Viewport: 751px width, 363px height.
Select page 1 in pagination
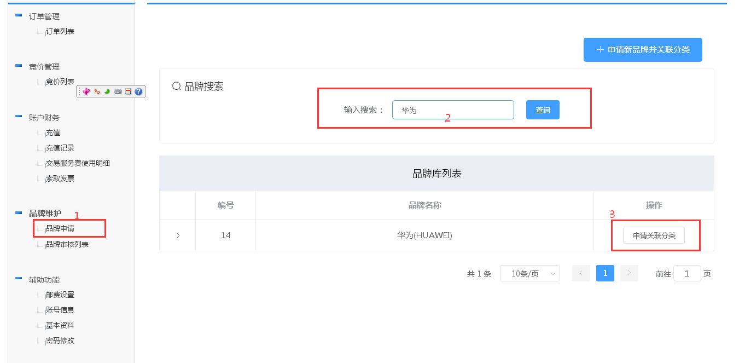[605, 273]
